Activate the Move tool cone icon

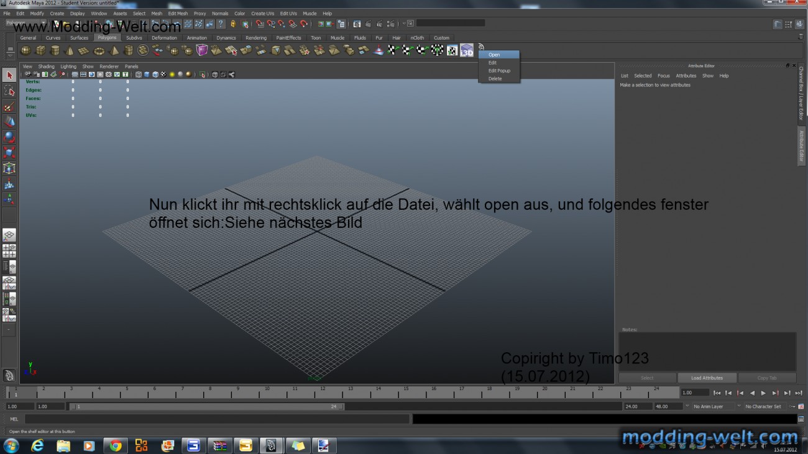coord(9,122)
